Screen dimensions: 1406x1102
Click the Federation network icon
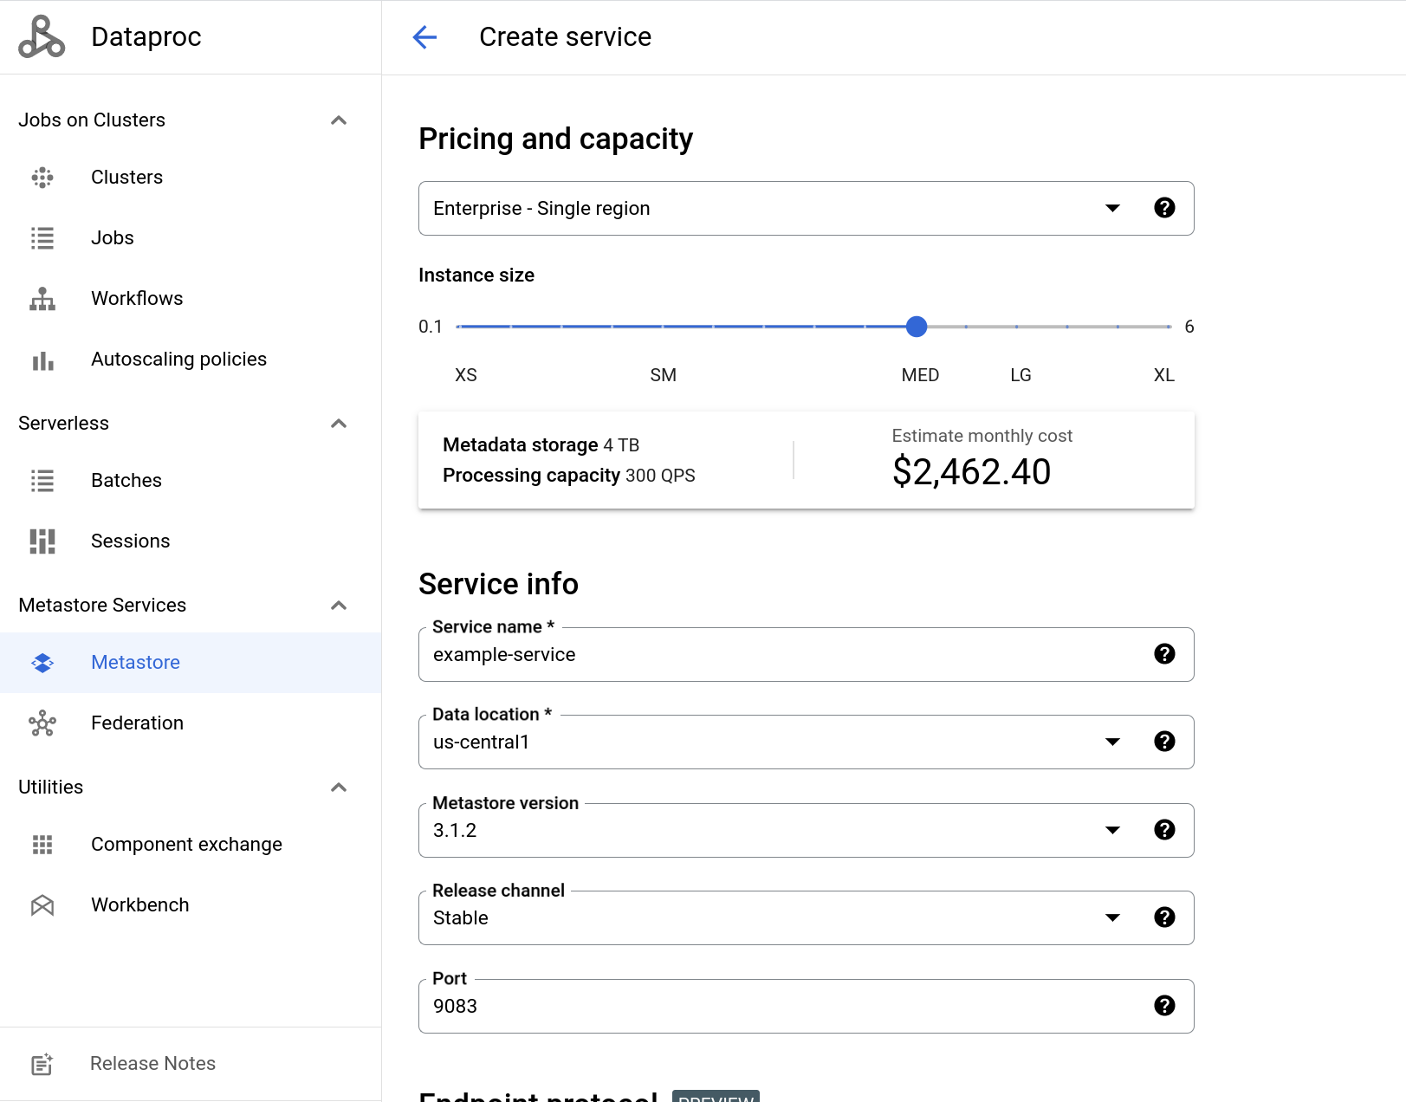click(x=42, y=723)
